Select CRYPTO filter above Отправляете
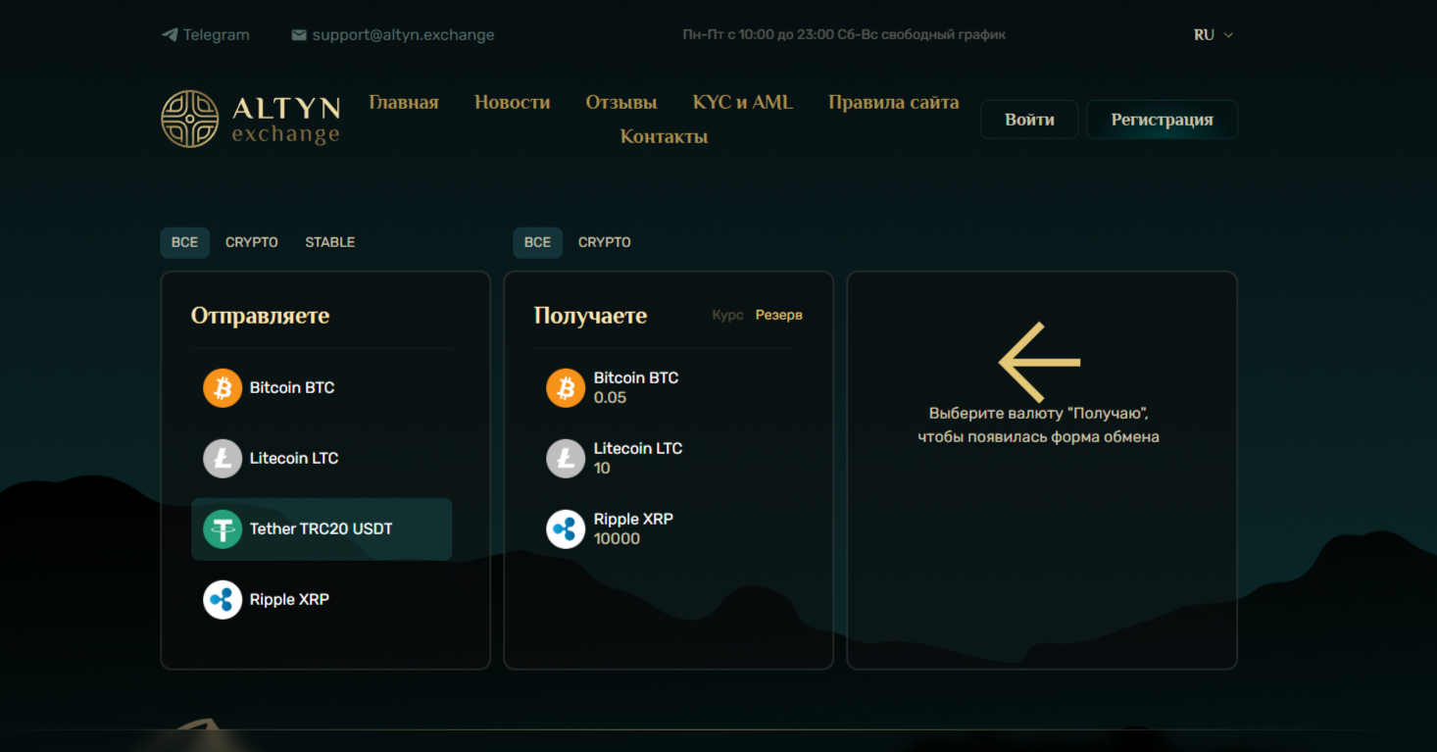This screenshot has width=1437, height=752. [252, 242]
